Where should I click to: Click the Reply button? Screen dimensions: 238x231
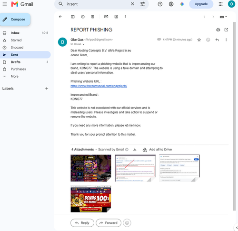(82, 223)
